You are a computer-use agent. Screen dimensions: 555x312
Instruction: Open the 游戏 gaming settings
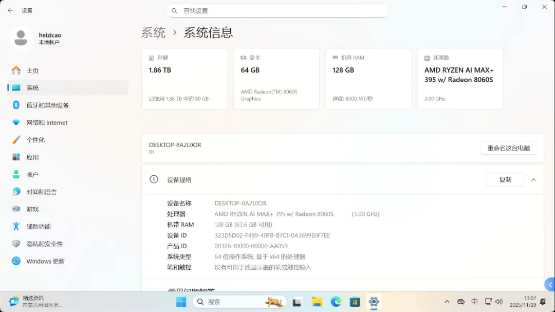pos(32,209)
